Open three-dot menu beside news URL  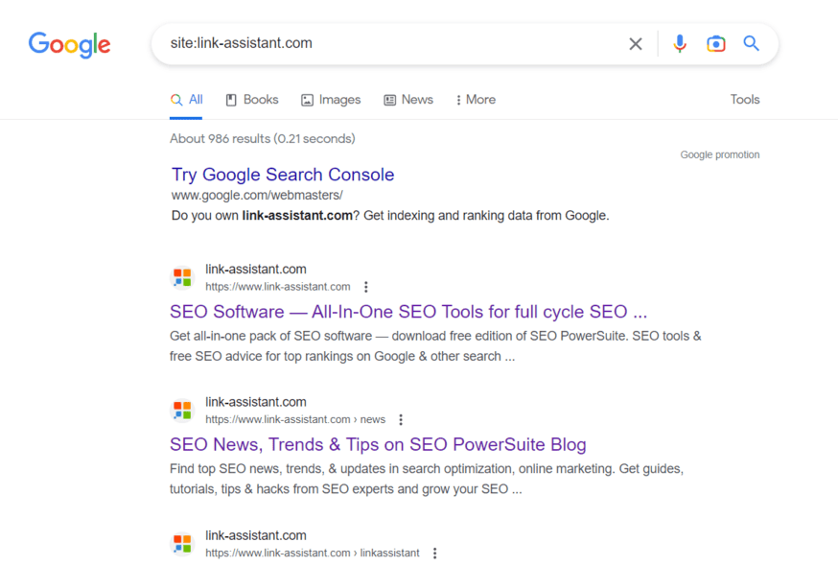[401, 420]
